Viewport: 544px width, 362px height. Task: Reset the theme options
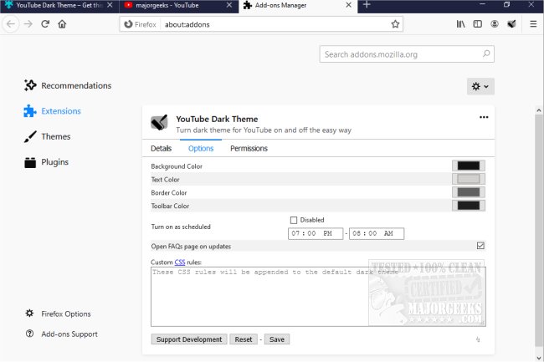point(244,339)
